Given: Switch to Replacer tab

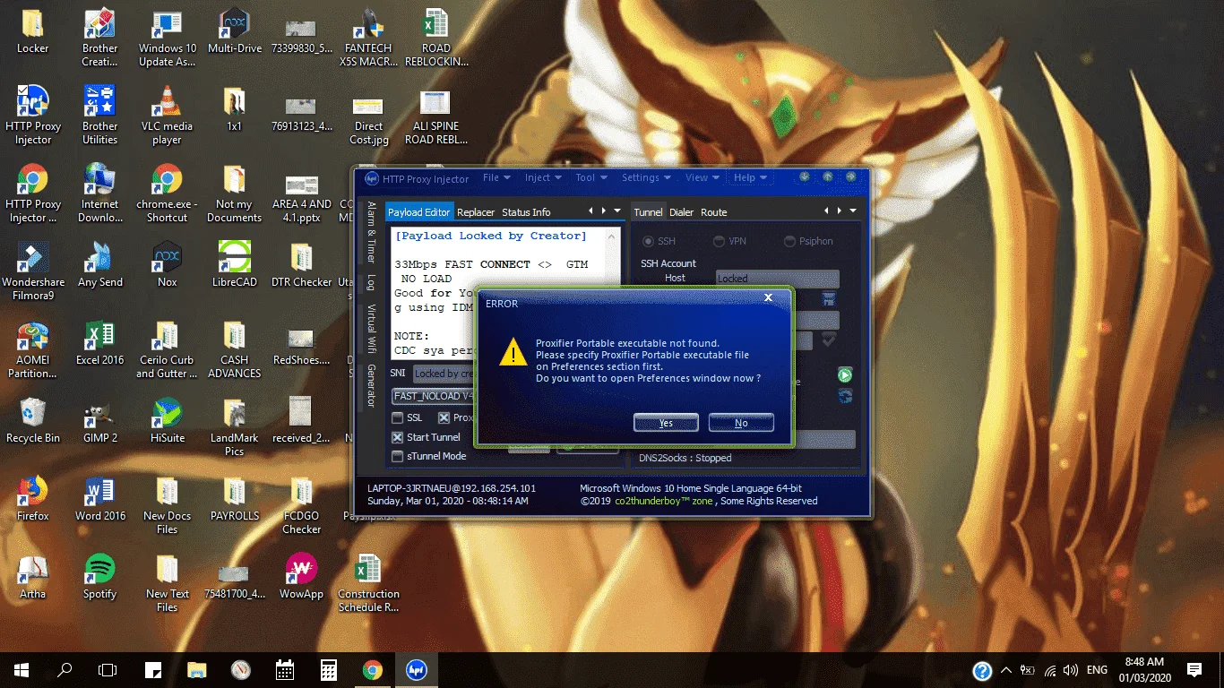Looking at the screenshot, I should (x=476, y=212).
